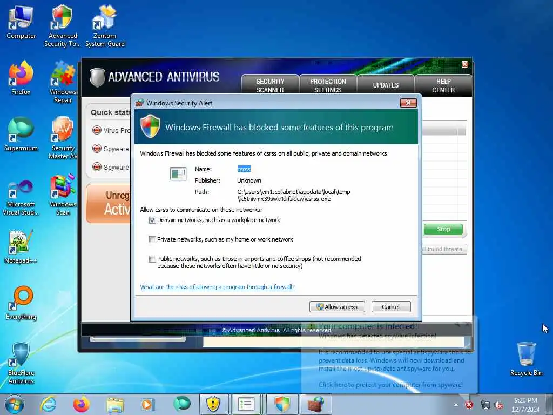This screenshot has height=415, width=553.
Task: Open Windows Scan desktop shortcut
Action: click(x=63, y=195)
